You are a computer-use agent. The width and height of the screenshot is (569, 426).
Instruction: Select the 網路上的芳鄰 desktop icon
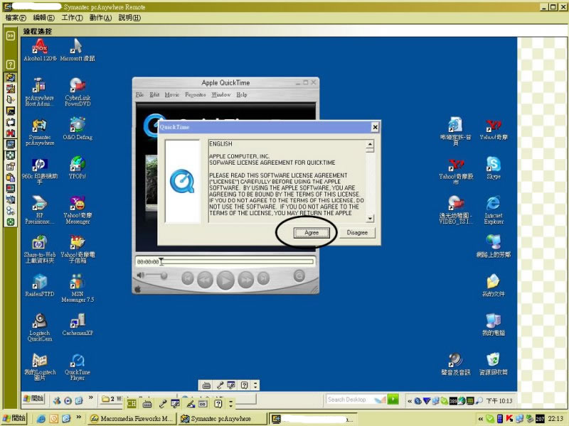click(494, 246)
